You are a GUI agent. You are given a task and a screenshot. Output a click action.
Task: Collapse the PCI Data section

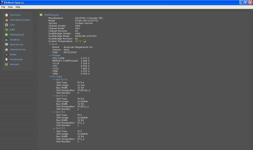tap(50, 77)
